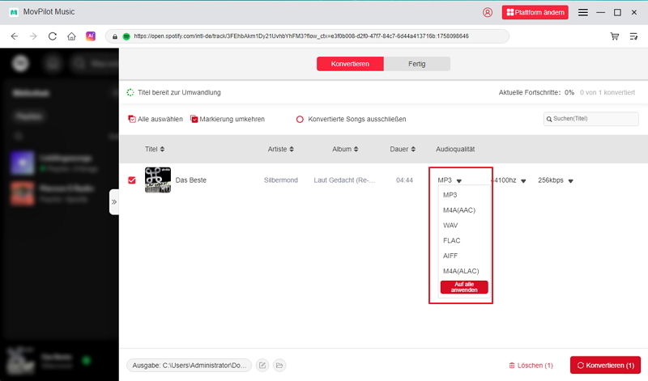Collapse the MP3 format dropdown

coord(458,180)
